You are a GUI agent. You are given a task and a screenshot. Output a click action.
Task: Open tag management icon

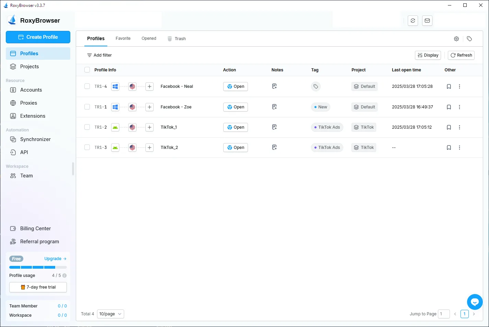[469, 39]
